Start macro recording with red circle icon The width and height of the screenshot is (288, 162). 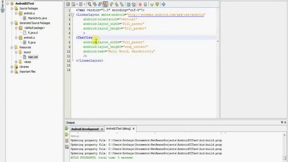(140, 4)
